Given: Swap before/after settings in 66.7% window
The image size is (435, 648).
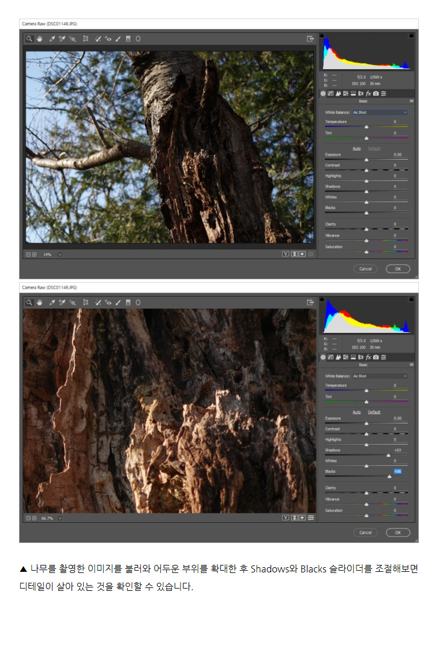Looking at the screenshot, I should pyautogui.click(x=294, y=518).
